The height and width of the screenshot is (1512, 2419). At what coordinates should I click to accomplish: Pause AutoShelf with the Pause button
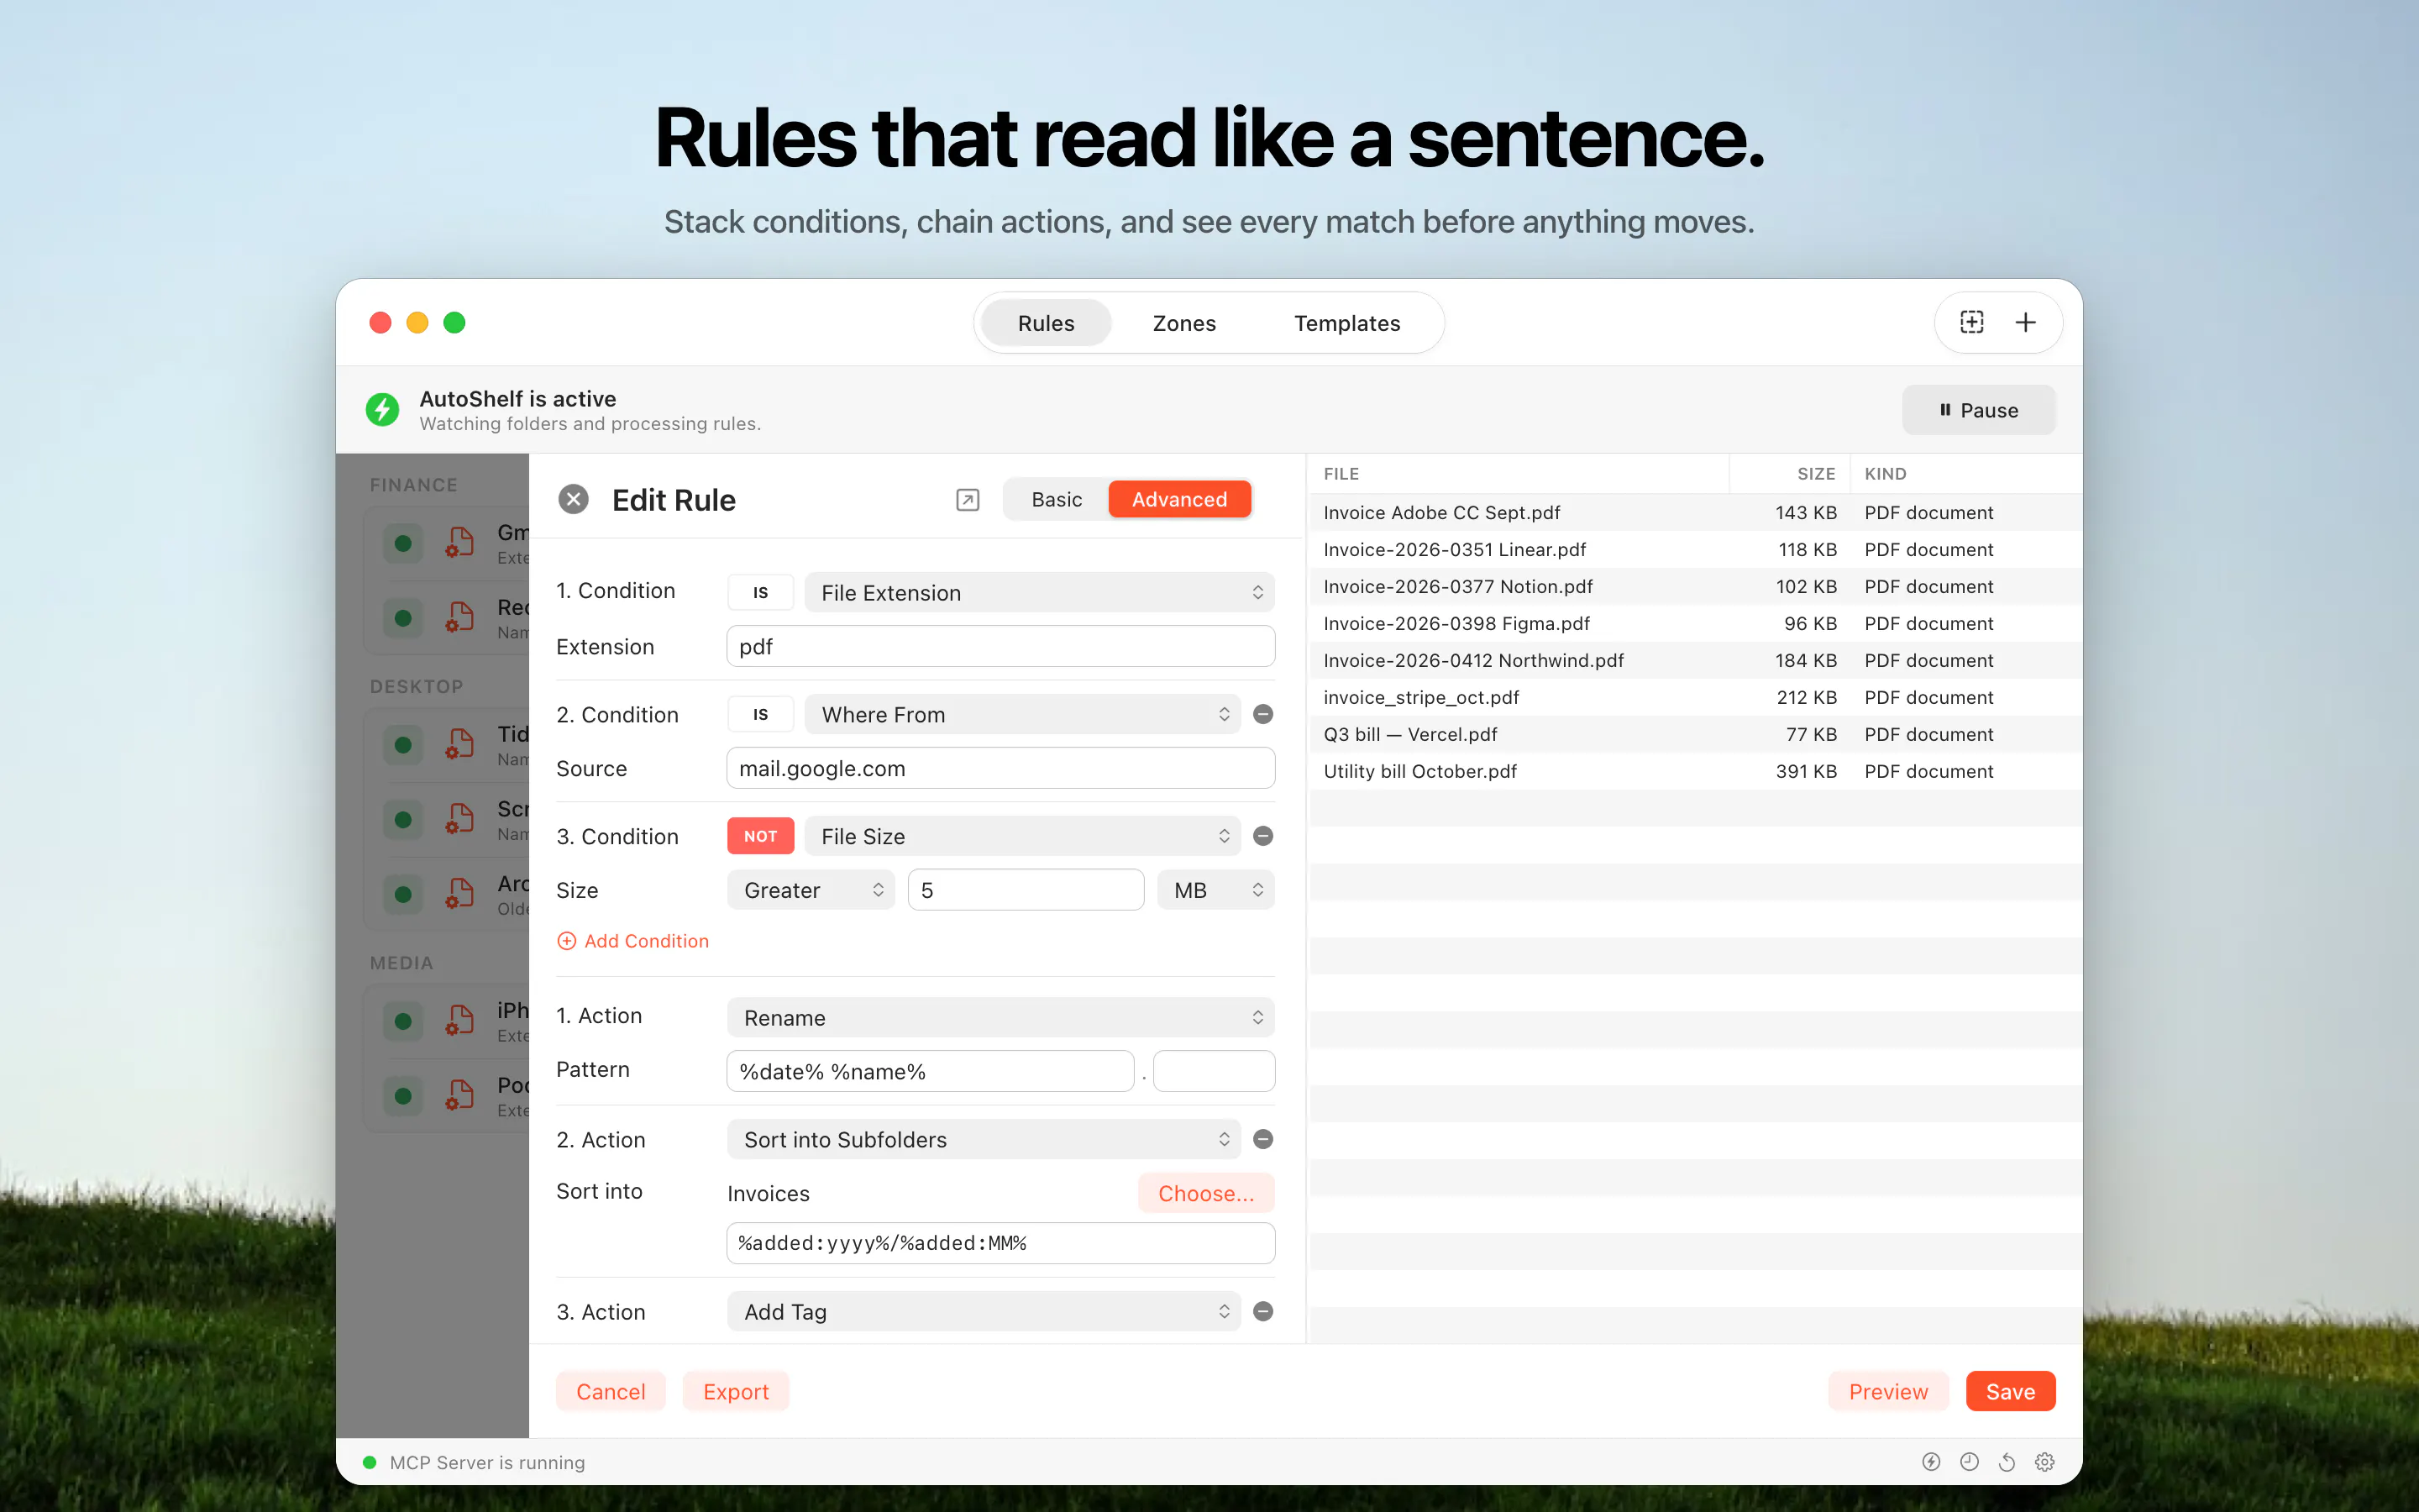pos(1978,410)
